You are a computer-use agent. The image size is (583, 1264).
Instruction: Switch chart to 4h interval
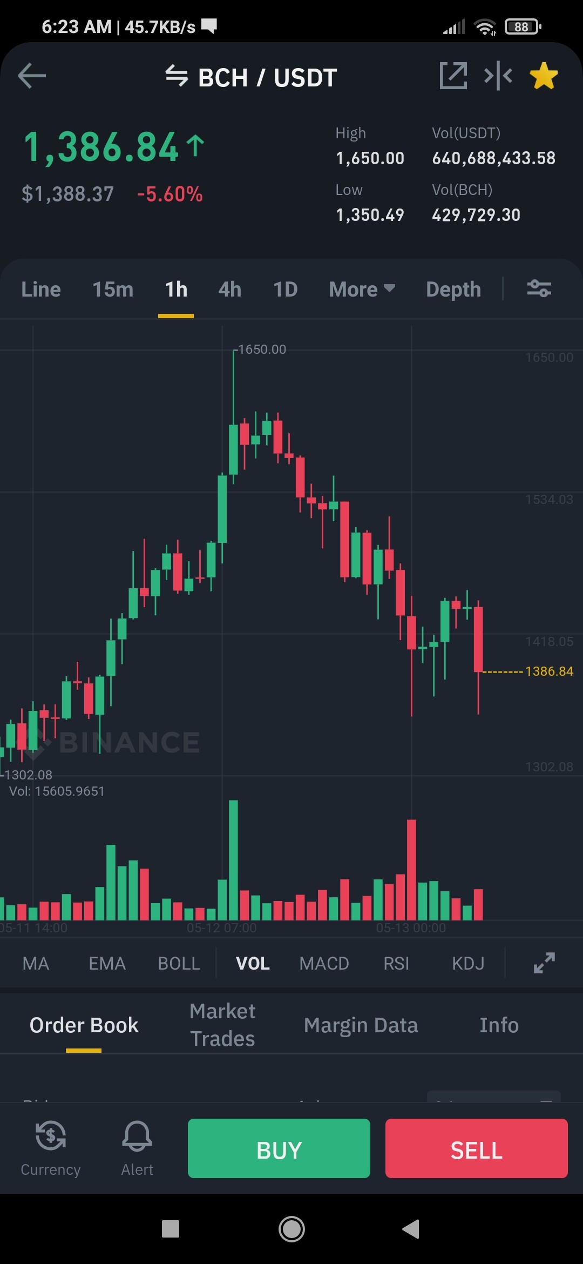(229, 290)
